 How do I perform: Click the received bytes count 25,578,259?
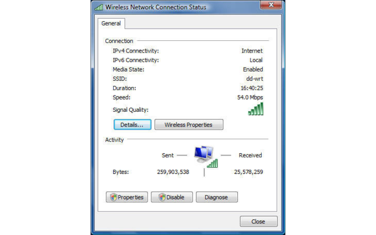coord(249,172)
